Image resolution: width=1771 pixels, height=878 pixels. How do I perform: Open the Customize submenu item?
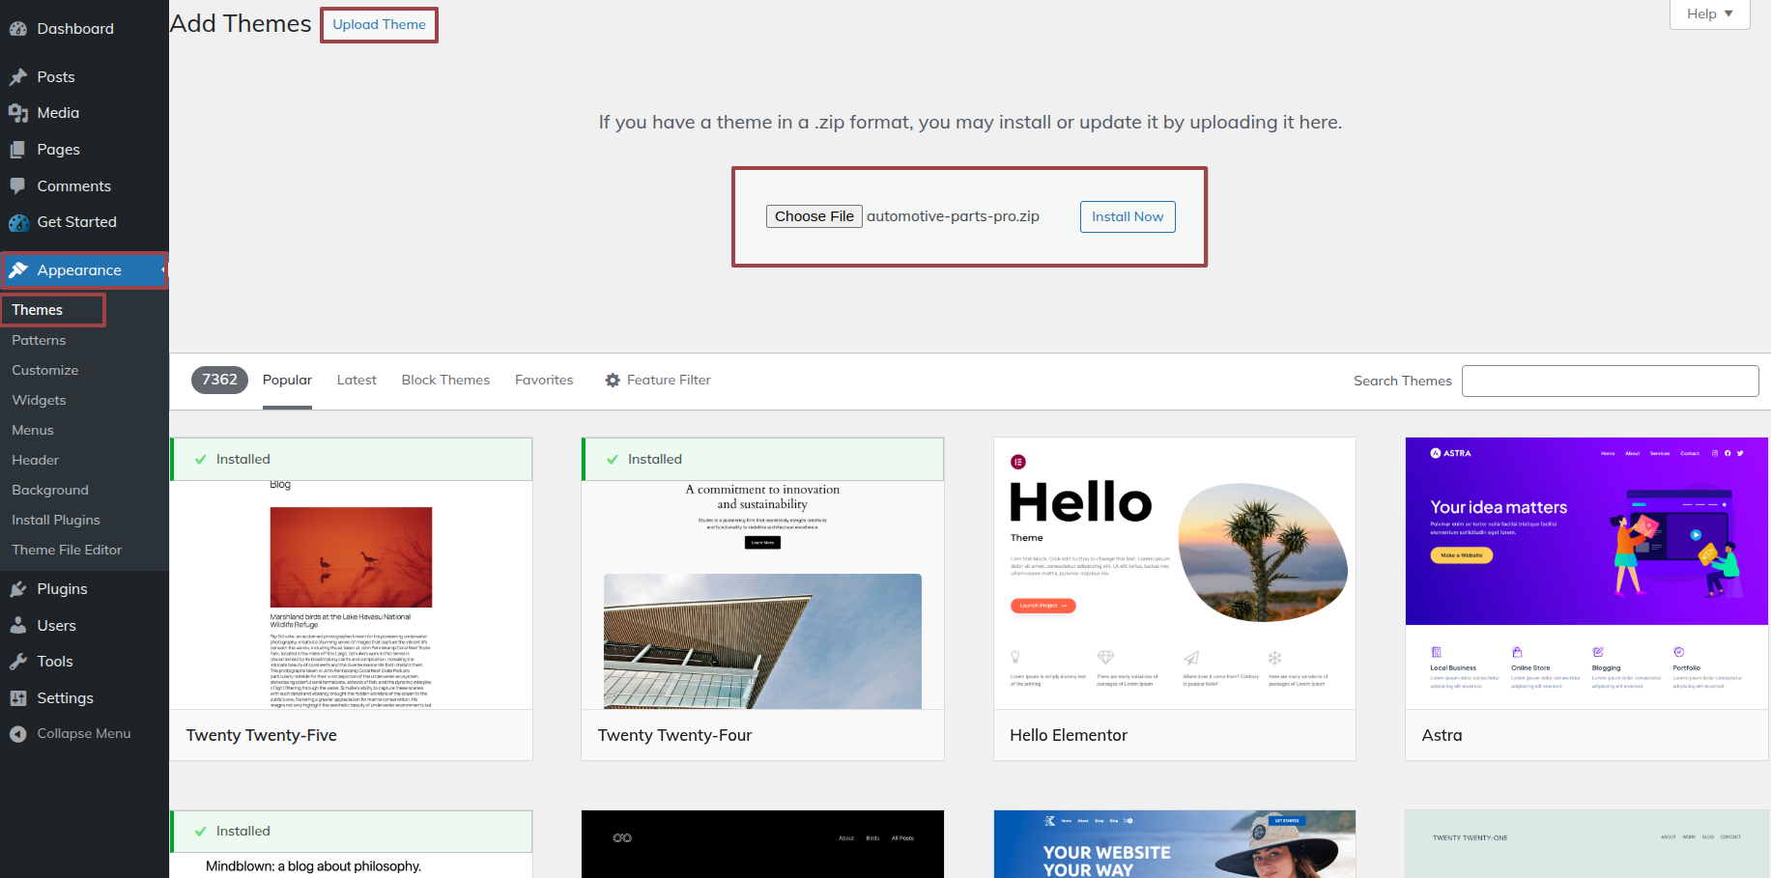45,370
